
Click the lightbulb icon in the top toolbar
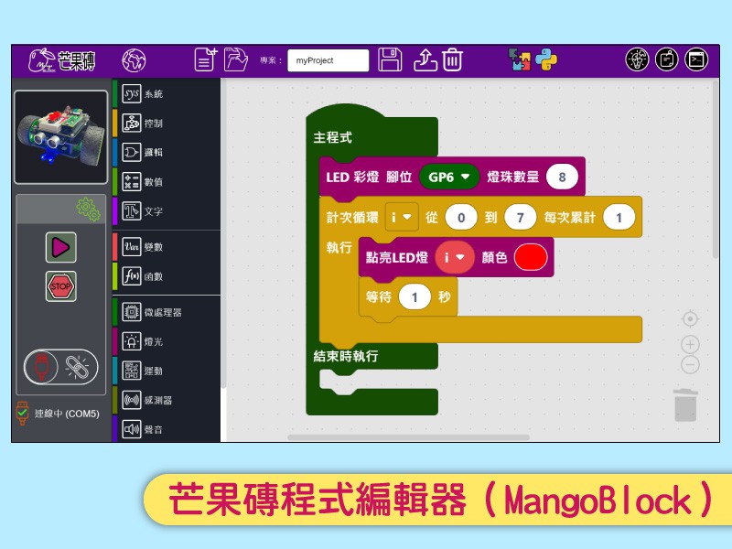pos(637,59)
